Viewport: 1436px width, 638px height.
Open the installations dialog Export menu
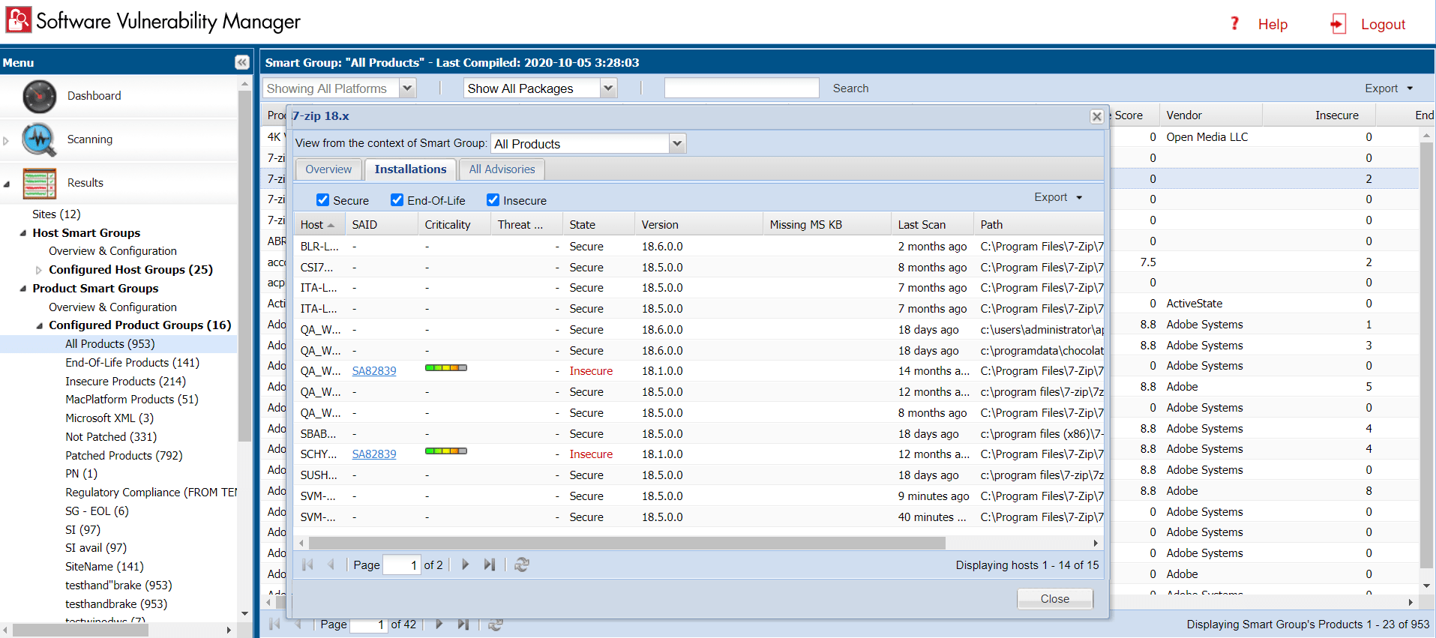point(1058,197)
